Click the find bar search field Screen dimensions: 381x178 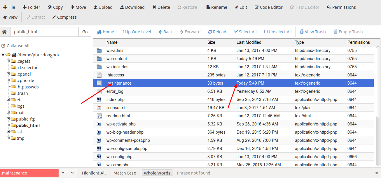point(29,173)
